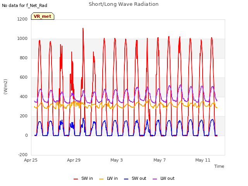Click the Apr 29 x-axis tick label

(x=74, y=160)
